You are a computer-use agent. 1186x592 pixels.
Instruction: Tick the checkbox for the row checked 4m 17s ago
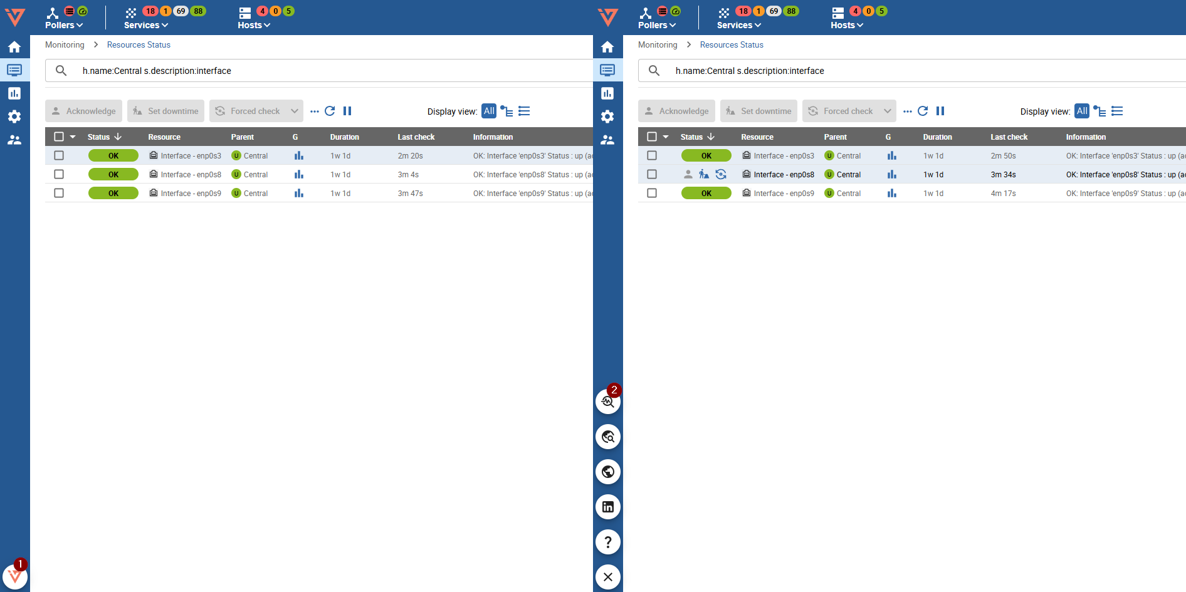click(x=652, y=193)
